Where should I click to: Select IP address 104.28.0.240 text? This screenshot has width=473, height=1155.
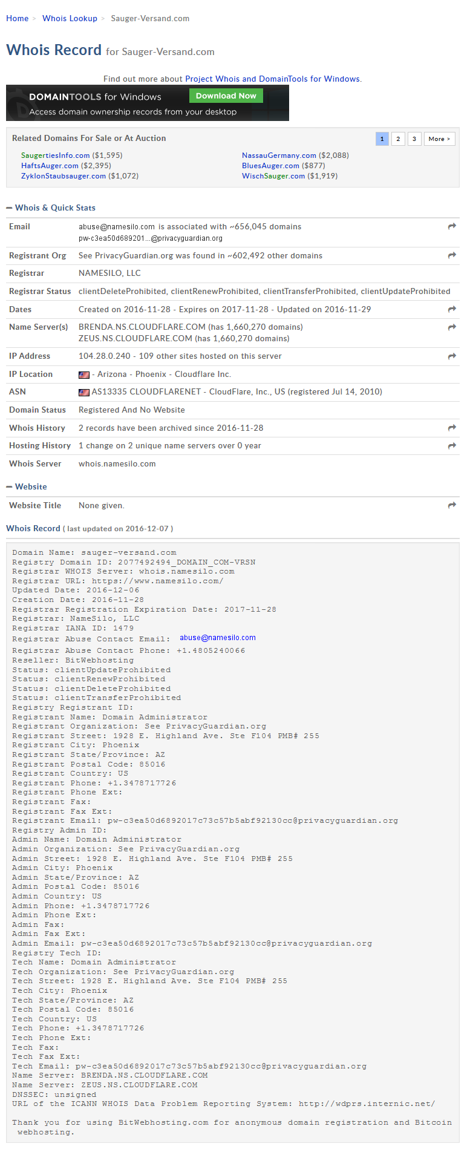105,356
